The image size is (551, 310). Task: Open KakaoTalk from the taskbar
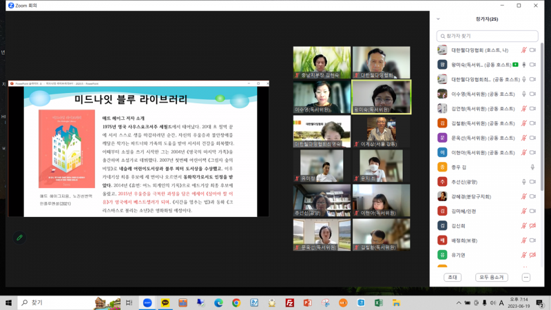(x=165, y=303)
